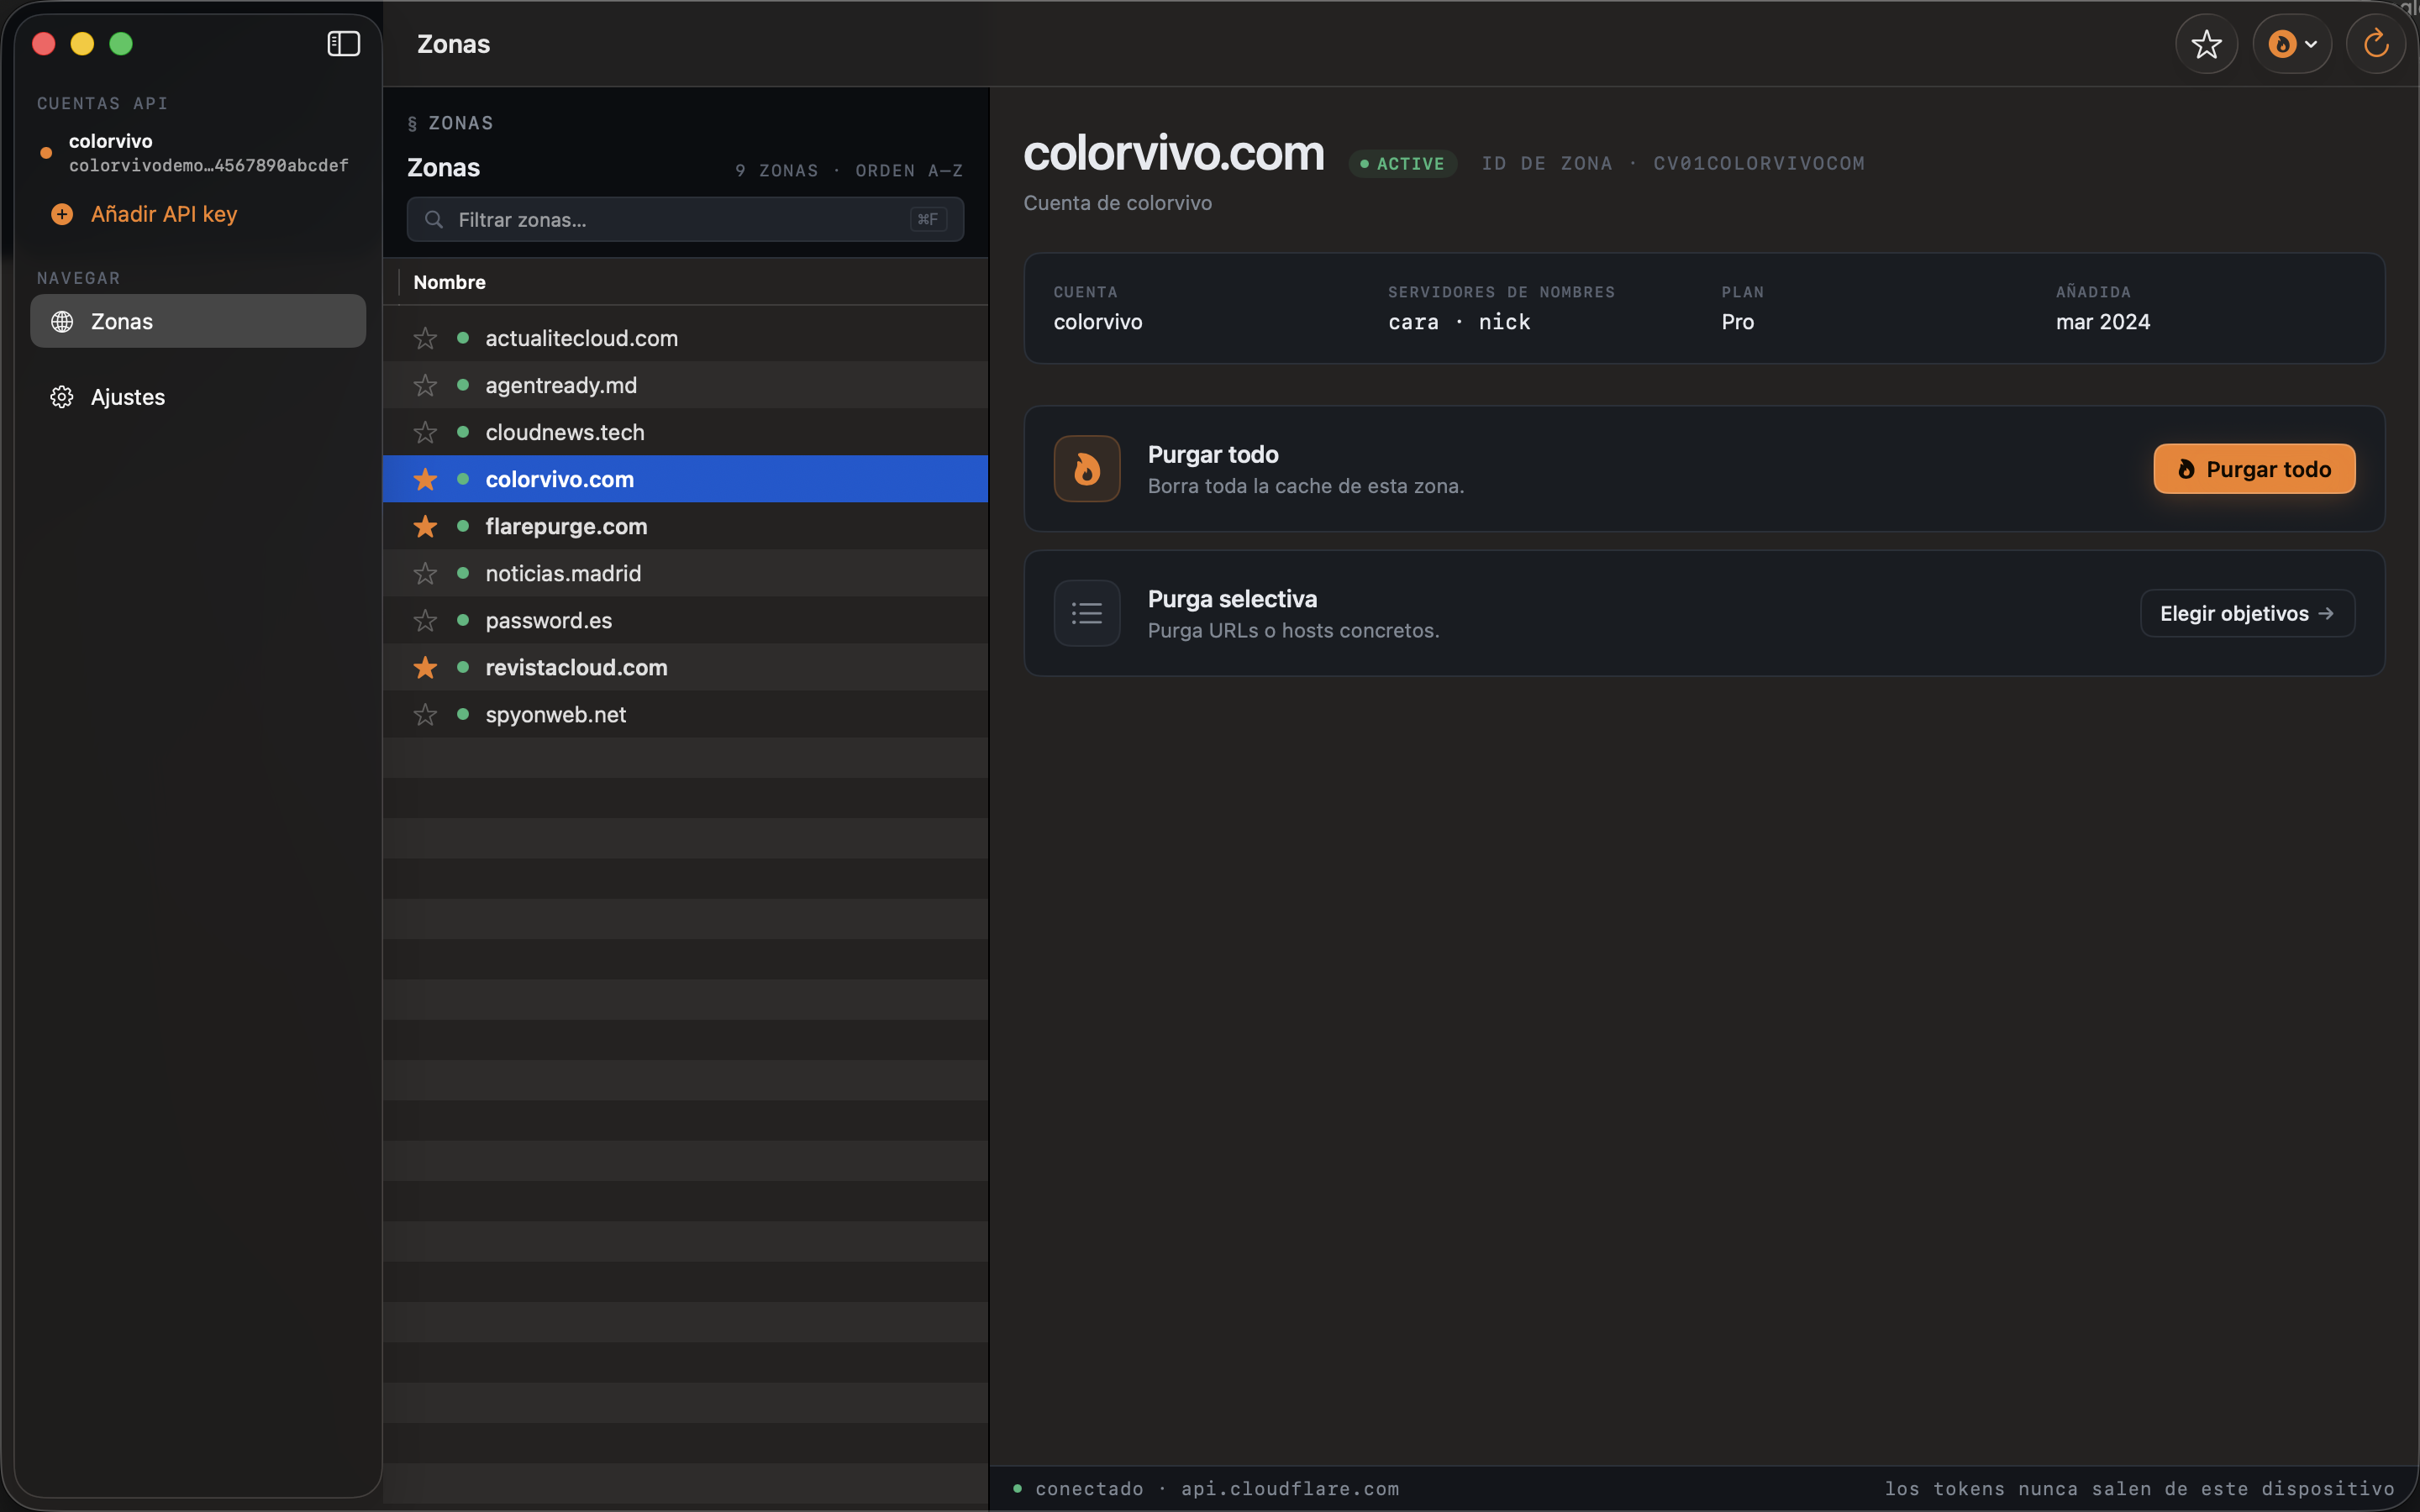The width and height of the screenshot is (2420, 1512).
Task: Click the list icon on the Purga selectiva card
Action: pyautogui.click(x=1086, y=612)
